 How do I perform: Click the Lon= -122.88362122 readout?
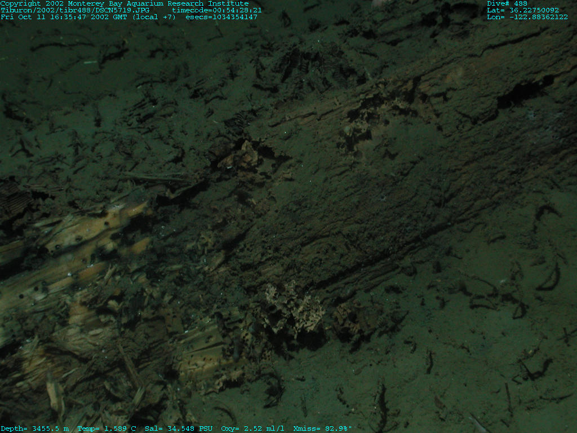click(527, 17)
